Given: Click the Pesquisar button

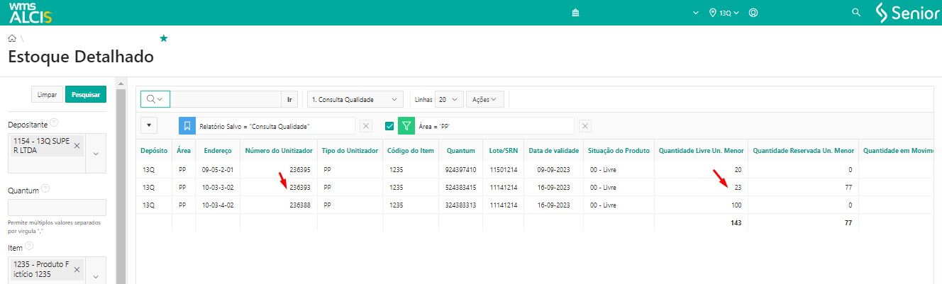Looking at the screenshot, I should click(x=86, y=94).
